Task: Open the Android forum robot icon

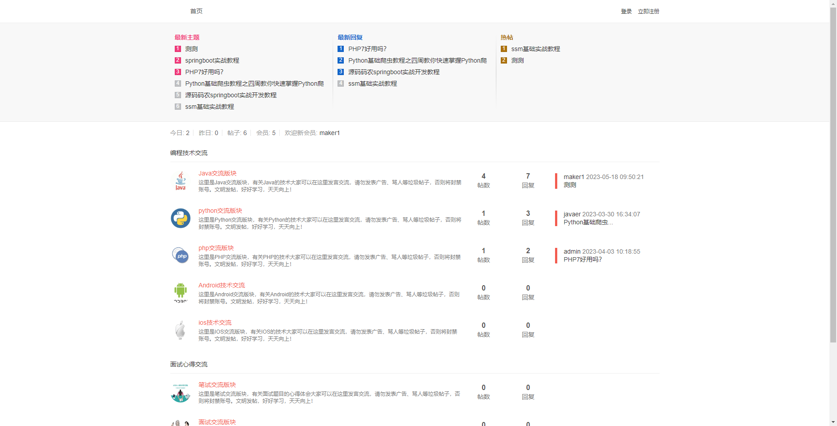Action: (181, 293)
